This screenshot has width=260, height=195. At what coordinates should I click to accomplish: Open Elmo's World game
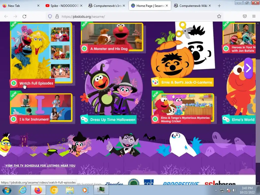point(243,120)
